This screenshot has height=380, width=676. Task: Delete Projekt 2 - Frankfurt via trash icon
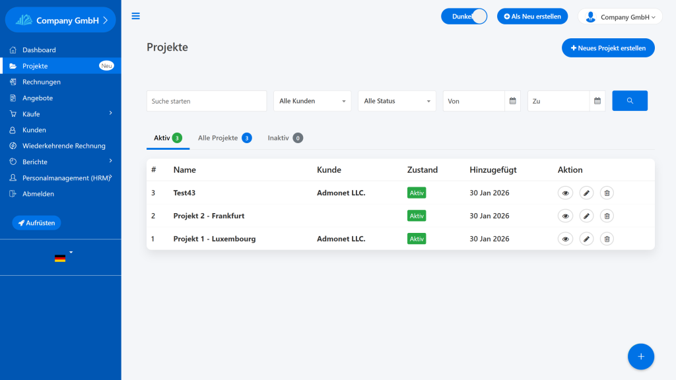pos(607,216)
